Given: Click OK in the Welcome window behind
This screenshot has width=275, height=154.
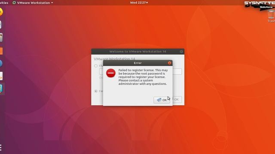Looking at the screenshot, I should pos(177,100).
